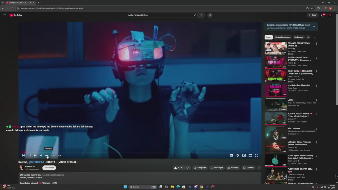
Task: Click the browser address bar URL
Action: coord(52,8)
